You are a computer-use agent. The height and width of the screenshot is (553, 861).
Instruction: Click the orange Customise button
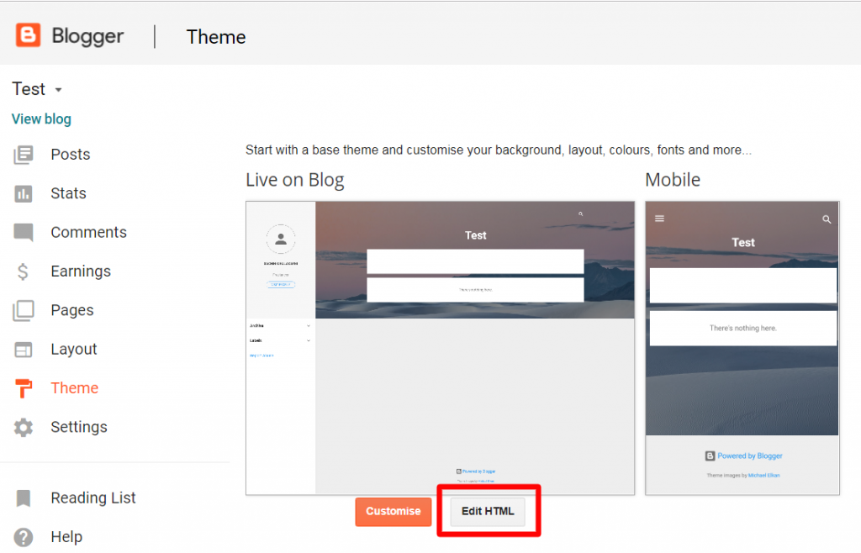pyautogui.click(x=394, y=511)
